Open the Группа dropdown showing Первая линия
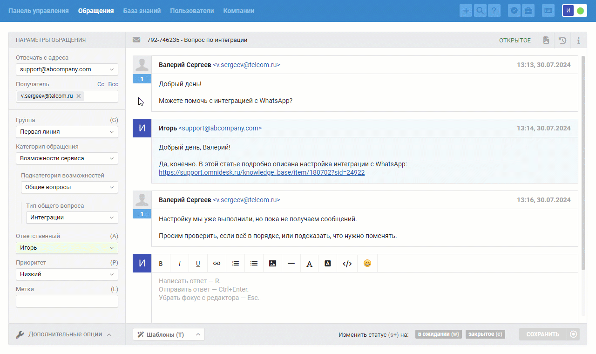The width and height of the screenshot is (596, 354). point(67,132)
